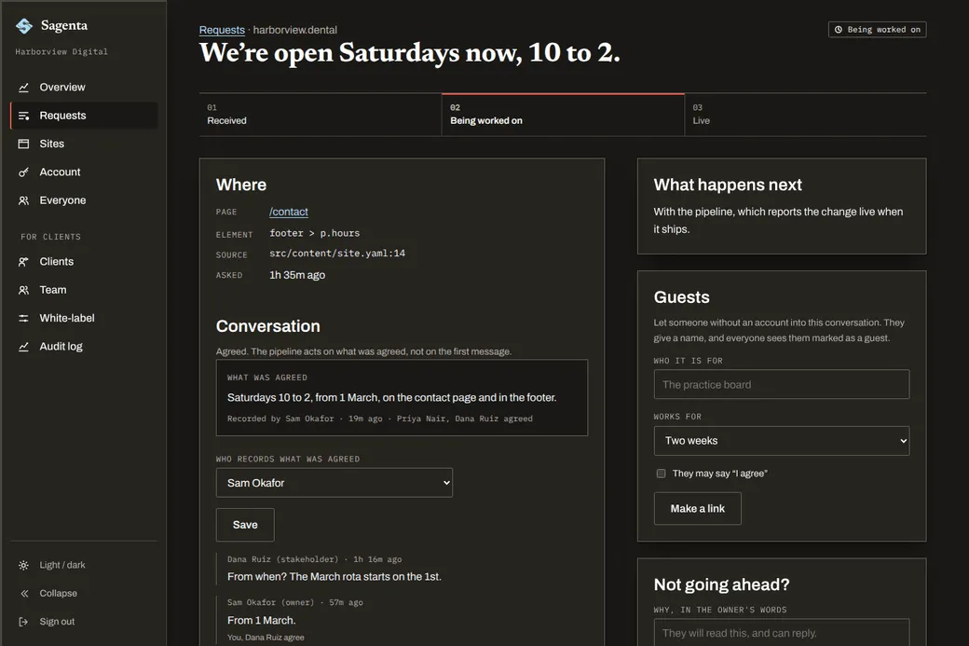The height and width of the screenshot is (646, 969).
Task: Click the Account key icon
Action: pyautogui.click(x=23, y=172)
